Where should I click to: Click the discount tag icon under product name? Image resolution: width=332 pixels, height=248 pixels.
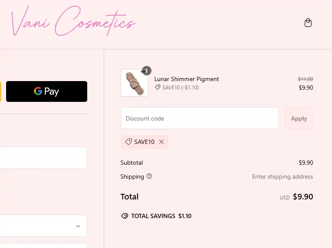[158, 87]
